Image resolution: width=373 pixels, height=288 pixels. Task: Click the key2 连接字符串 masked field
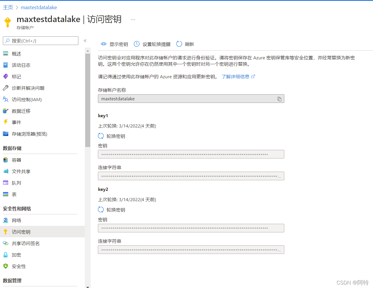pyautogui.click(x=191, y=250)
